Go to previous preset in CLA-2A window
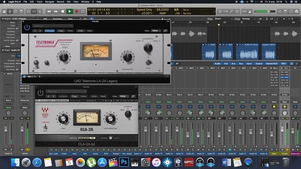The width and height of the screenshot is (301, 169). (x=48, y=96)
